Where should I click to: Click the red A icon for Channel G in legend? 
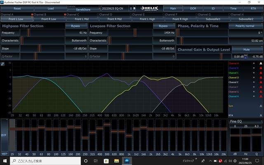tap(261, 92)
